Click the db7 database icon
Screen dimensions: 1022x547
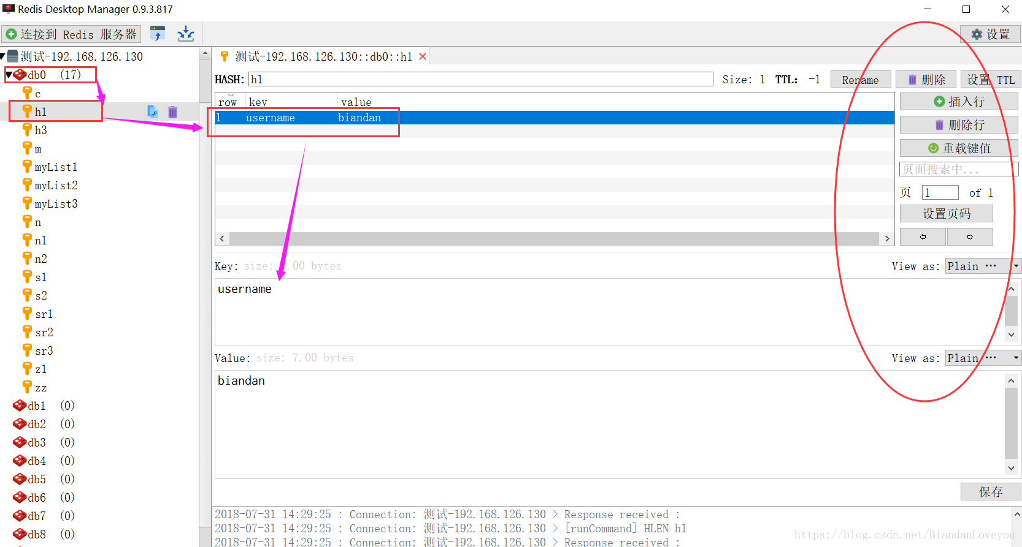(20, 516)
